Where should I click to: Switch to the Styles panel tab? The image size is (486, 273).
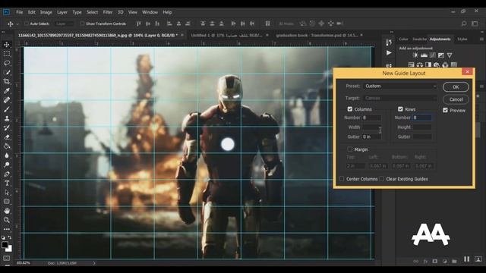click(462, 39)
